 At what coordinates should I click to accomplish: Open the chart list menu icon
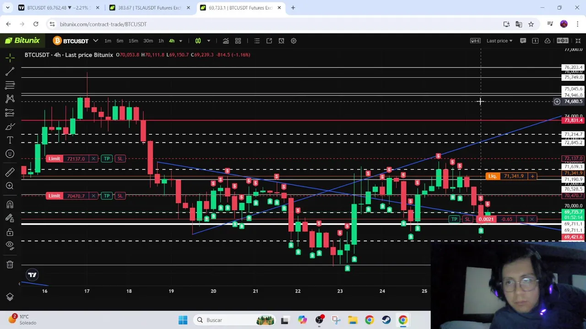click(257, 41)
